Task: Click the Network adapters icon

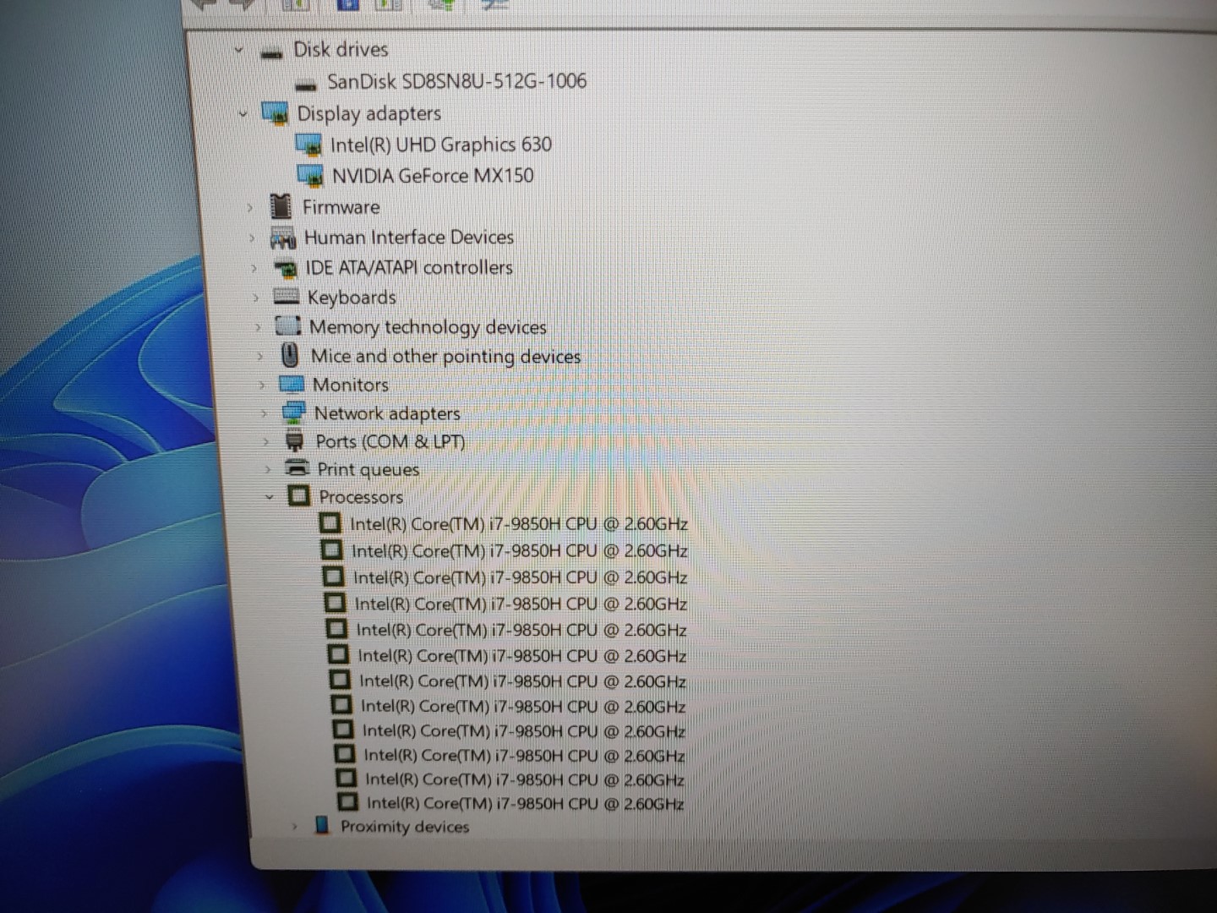Action: [293, 413]
